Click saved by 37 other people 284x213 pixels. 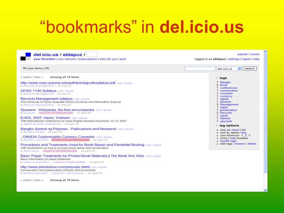[x=56, y=113]
